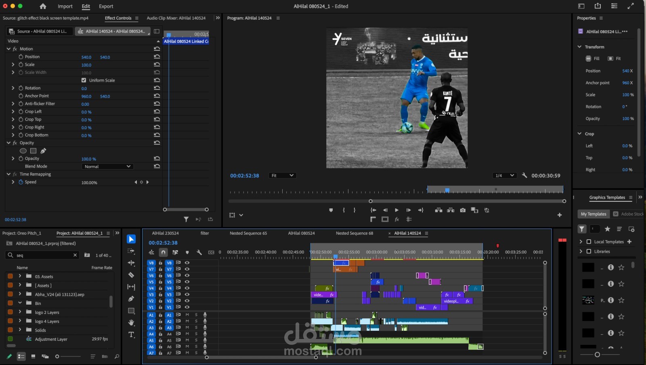Switch to Nested Sequence 65 timeline tab

(248, 233)
